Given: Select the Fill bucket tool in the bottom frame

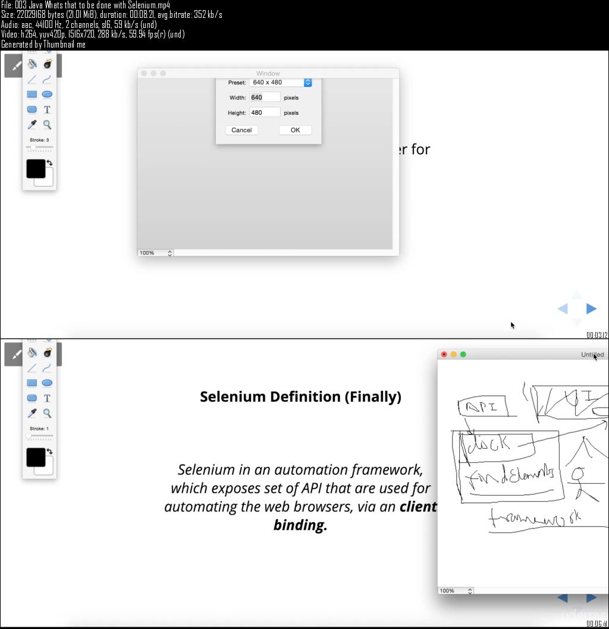Looking at the screenshot, I should (x=32, y=353).
